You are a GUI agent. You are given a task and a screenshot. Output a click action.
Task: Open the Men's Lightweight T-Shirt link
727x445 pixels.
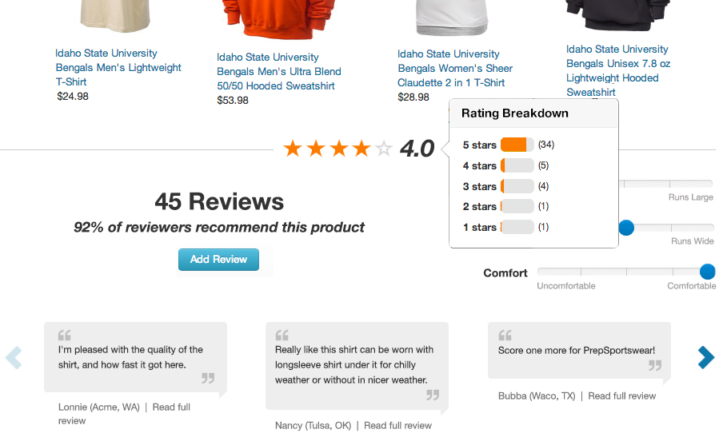(118, 67)
